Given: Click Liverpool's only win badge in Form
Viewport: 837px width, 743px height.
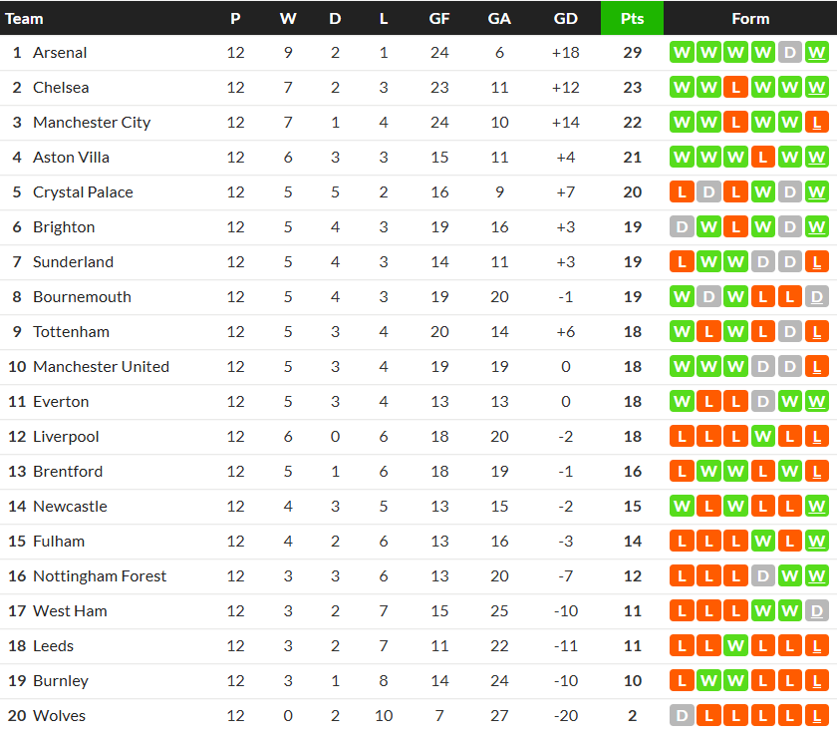Looking at the screenshot, I should [763, 437].
